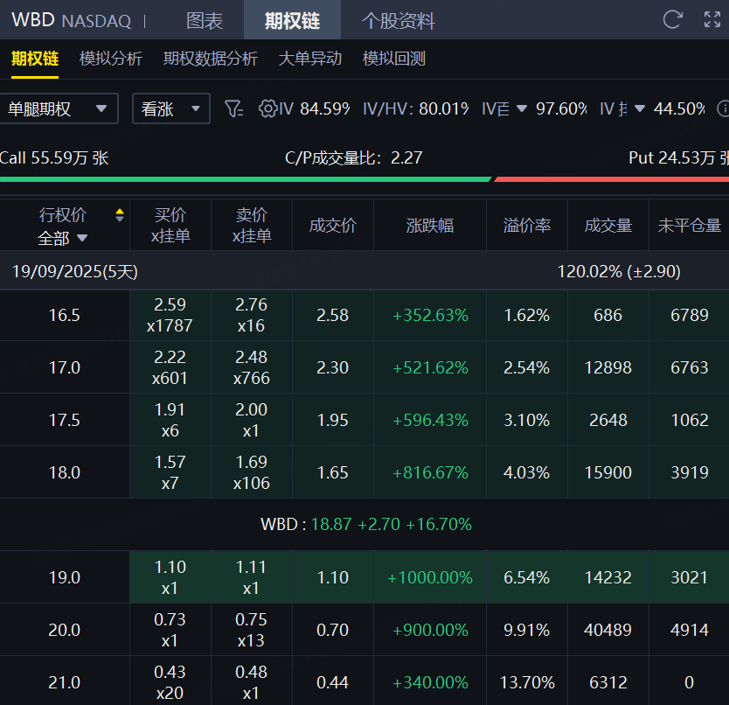This screenshot has width=729, height=705.
Task: Click the +596.43% change value
Action: pyautogui.click(x=430, y=421)
